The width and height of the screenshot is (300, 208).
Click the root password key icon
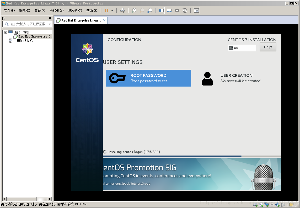point(117,78)
